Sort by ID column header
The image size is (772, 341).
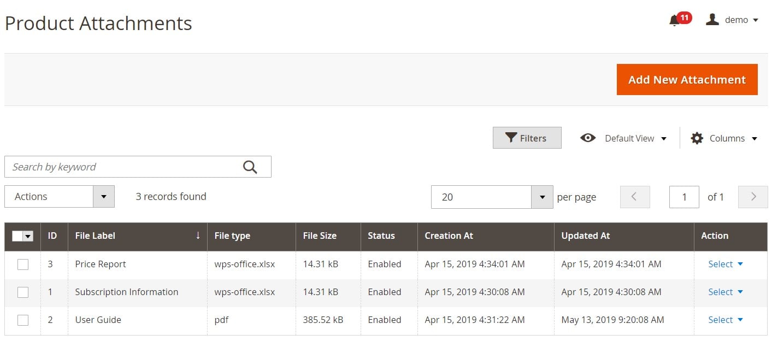[54, 236]
